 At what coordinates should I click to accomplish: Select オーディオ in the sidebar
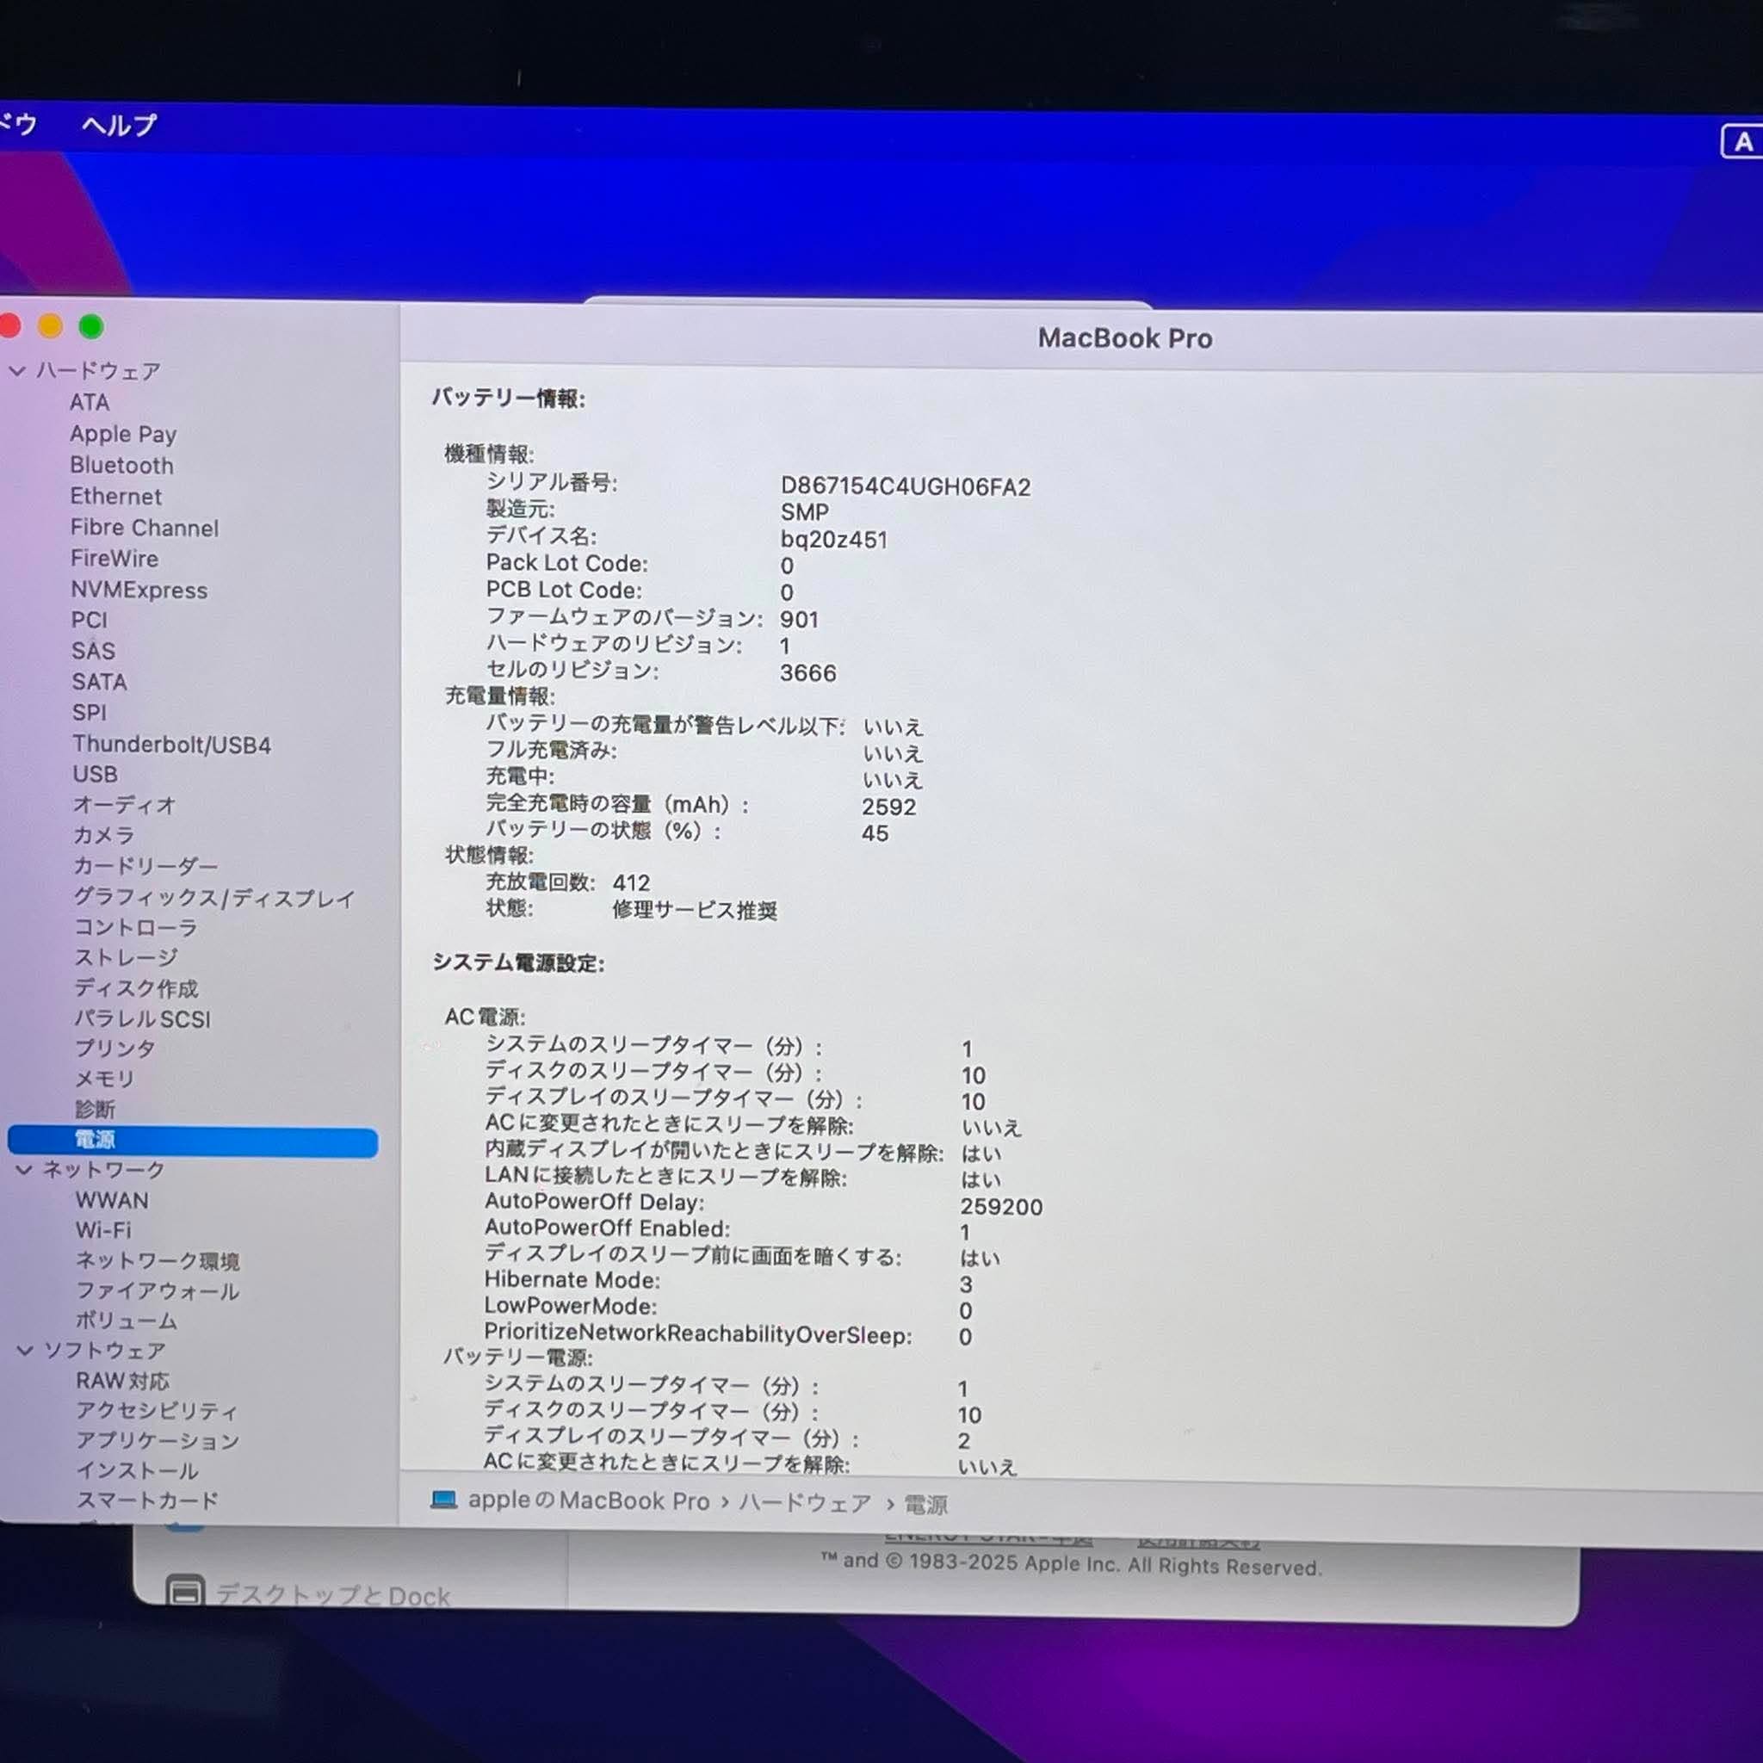pos(124,805)
